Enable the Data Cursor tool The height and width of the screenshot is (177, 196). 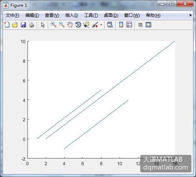[86, 25]
